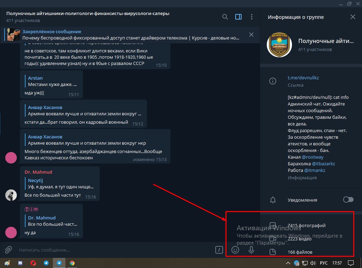This screenshot has height=268, width=362.
Task: Click the notifications bell icon
Action: 273,200
